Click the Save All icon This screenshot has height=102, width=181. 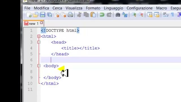[x=49, y=15]
